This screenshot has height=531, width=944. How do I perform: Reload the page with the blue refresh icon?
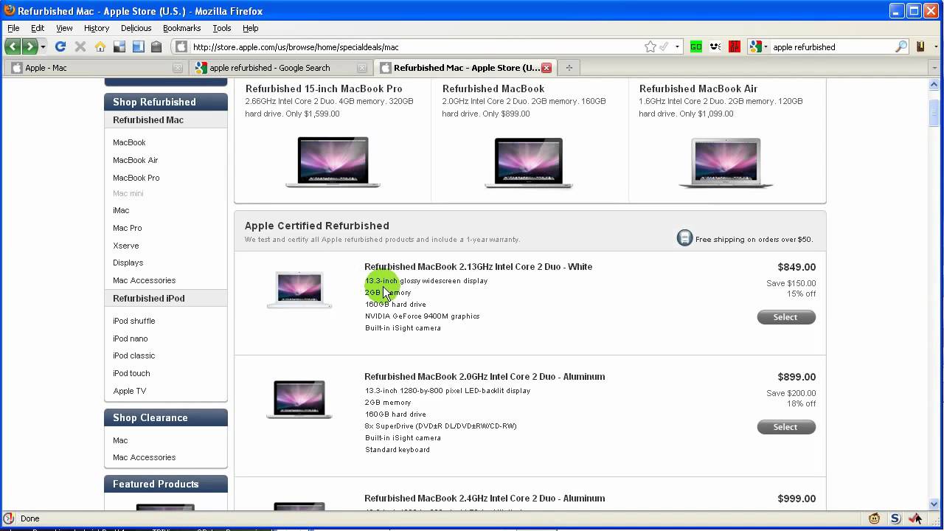tap(60, 46)
